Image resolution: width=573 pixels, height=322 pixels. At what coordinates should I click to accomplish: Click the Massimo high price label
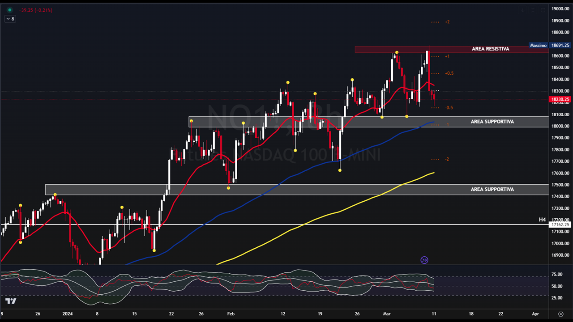539,45
